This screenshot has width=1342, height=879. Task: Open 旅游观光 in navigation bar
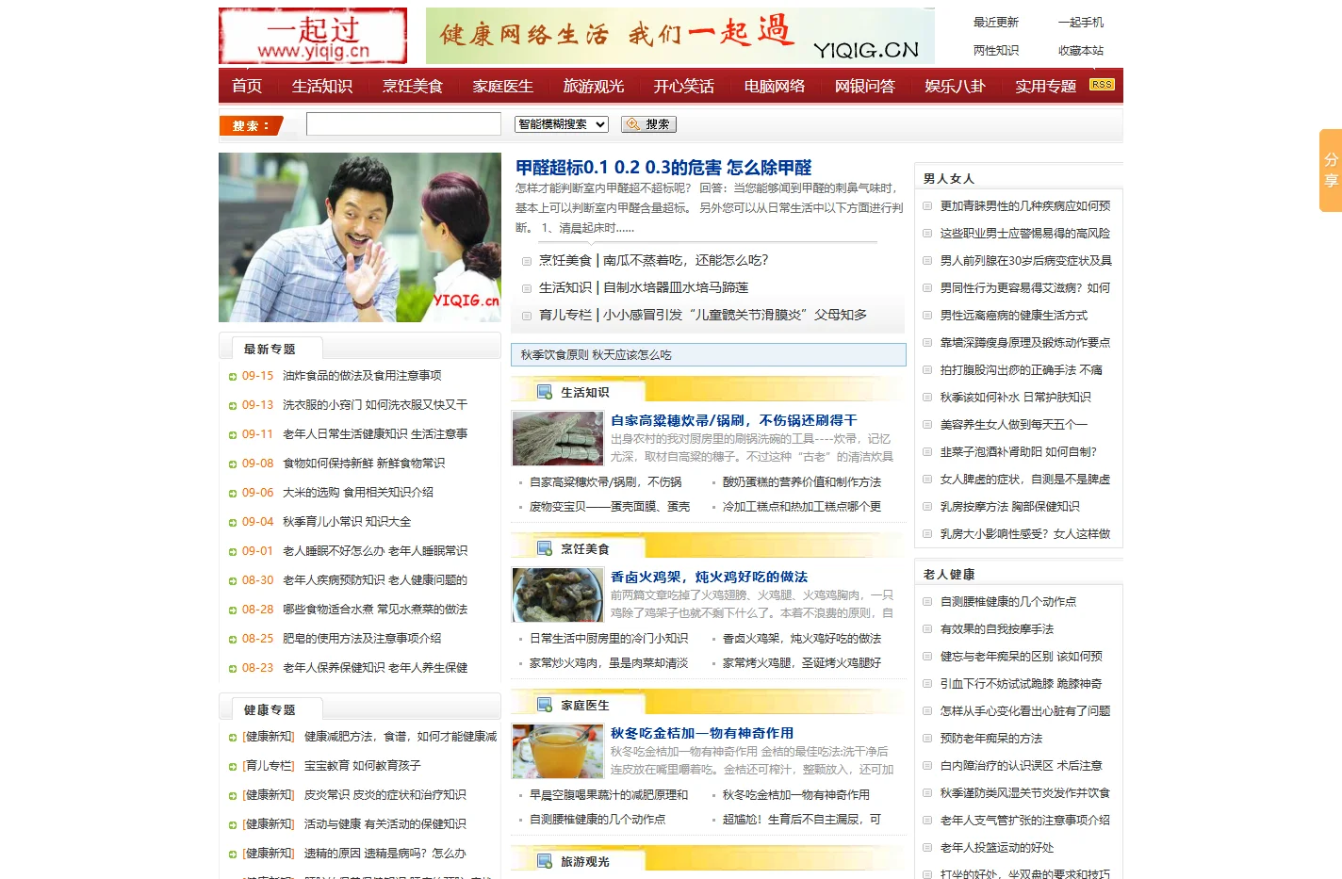click(594, 86)
